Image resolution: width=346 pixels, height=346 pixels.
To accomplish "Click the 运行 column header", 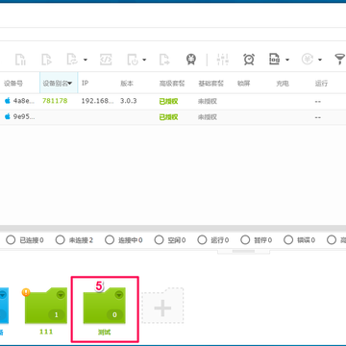I will click(x=321, y=84).
